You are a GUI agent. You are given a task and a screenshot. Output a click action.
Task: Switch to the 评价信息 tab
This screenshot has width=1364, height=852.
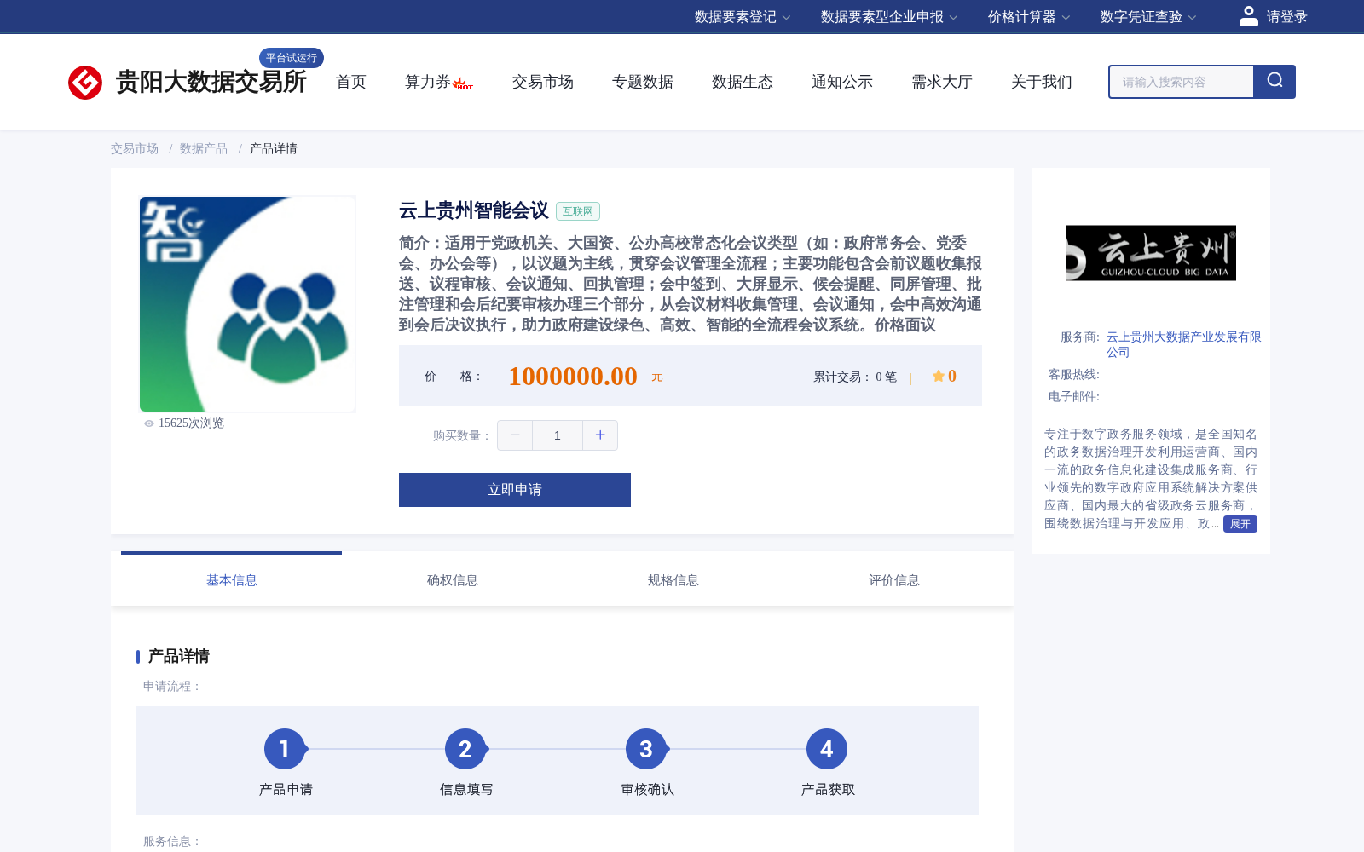893,580
